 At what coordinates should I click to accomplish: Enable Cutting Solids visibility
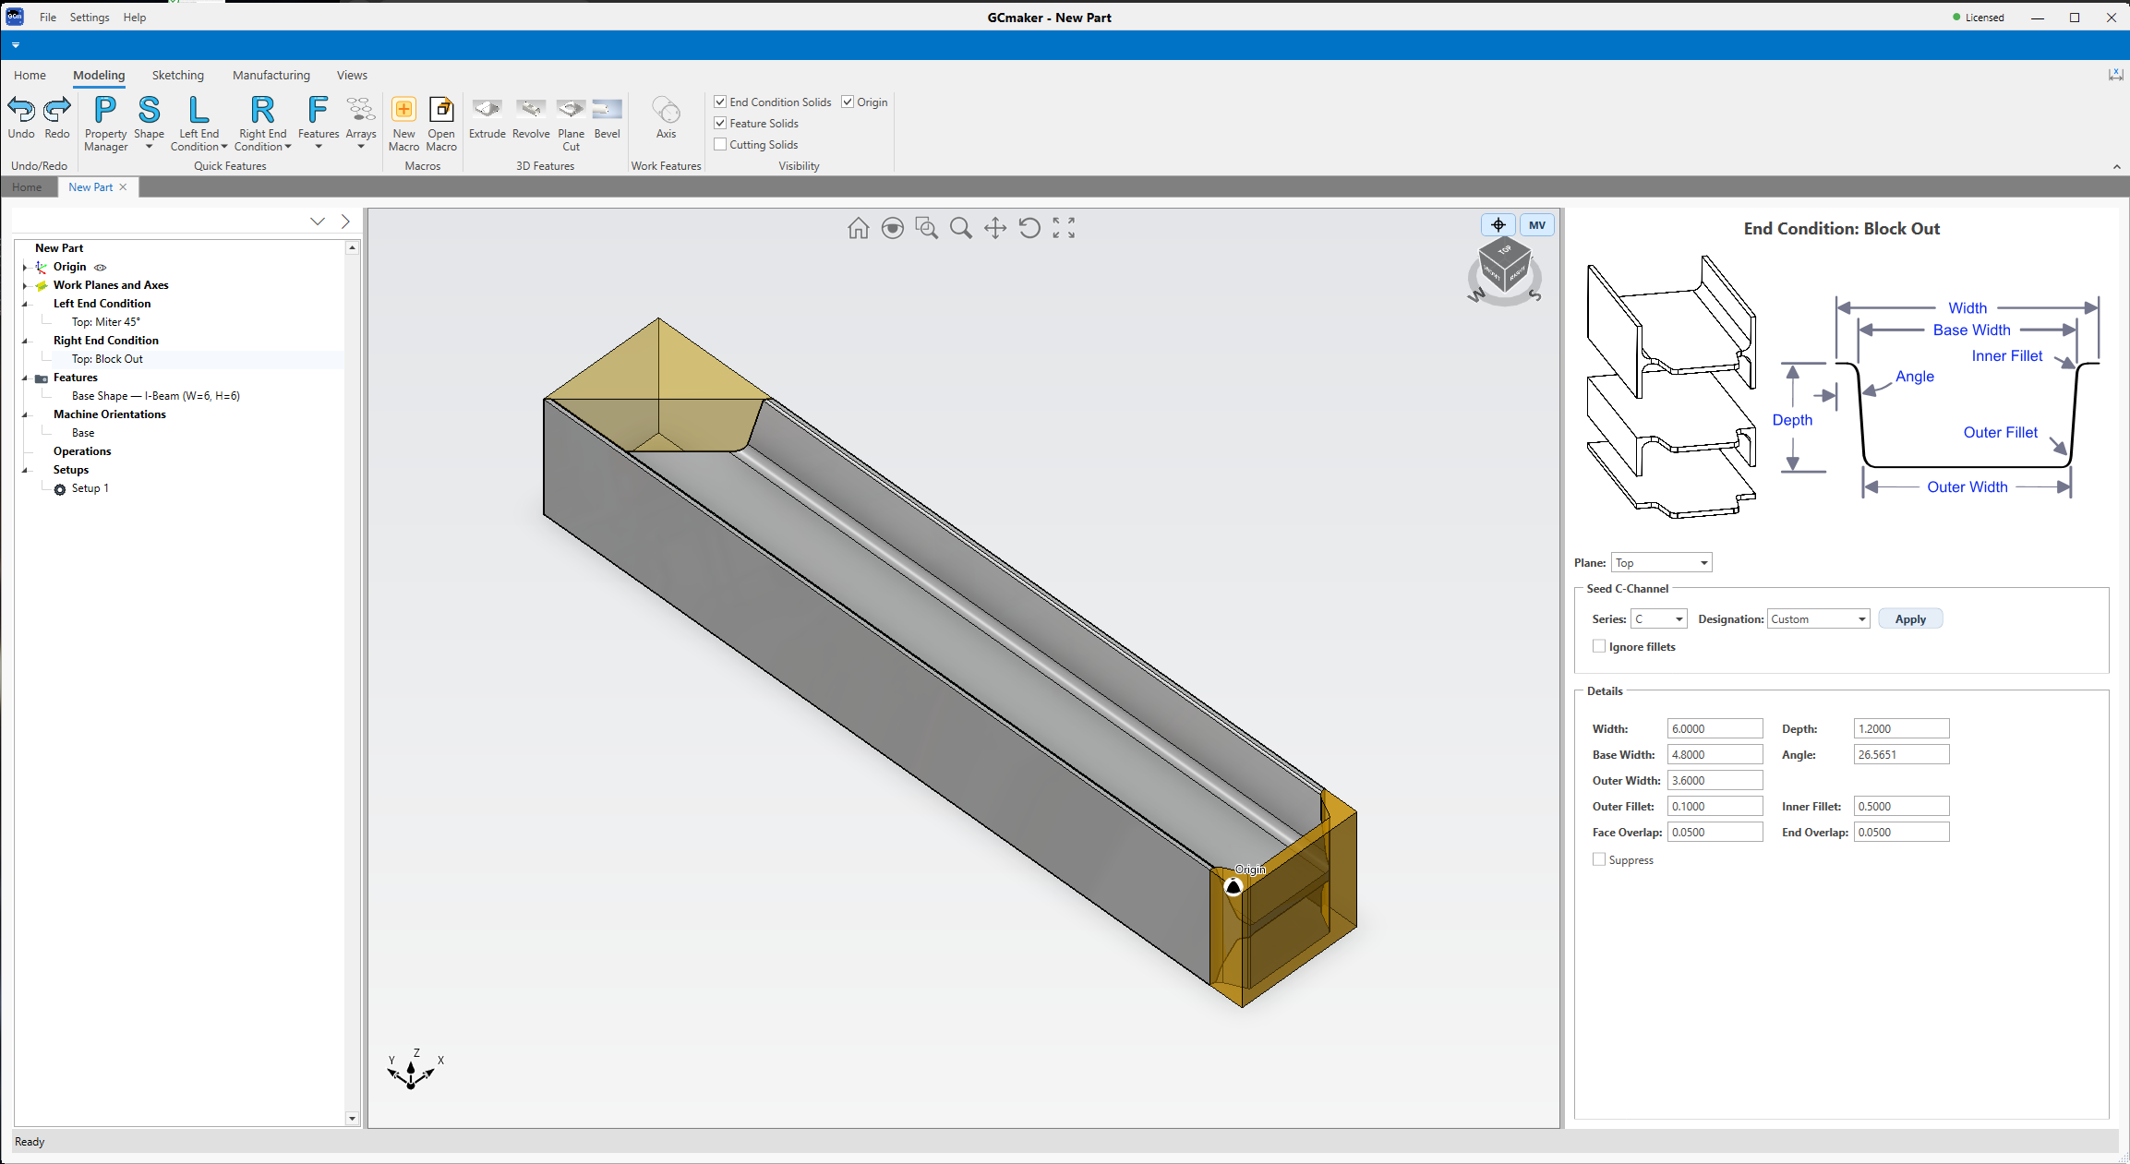click(x=720, y=144)
